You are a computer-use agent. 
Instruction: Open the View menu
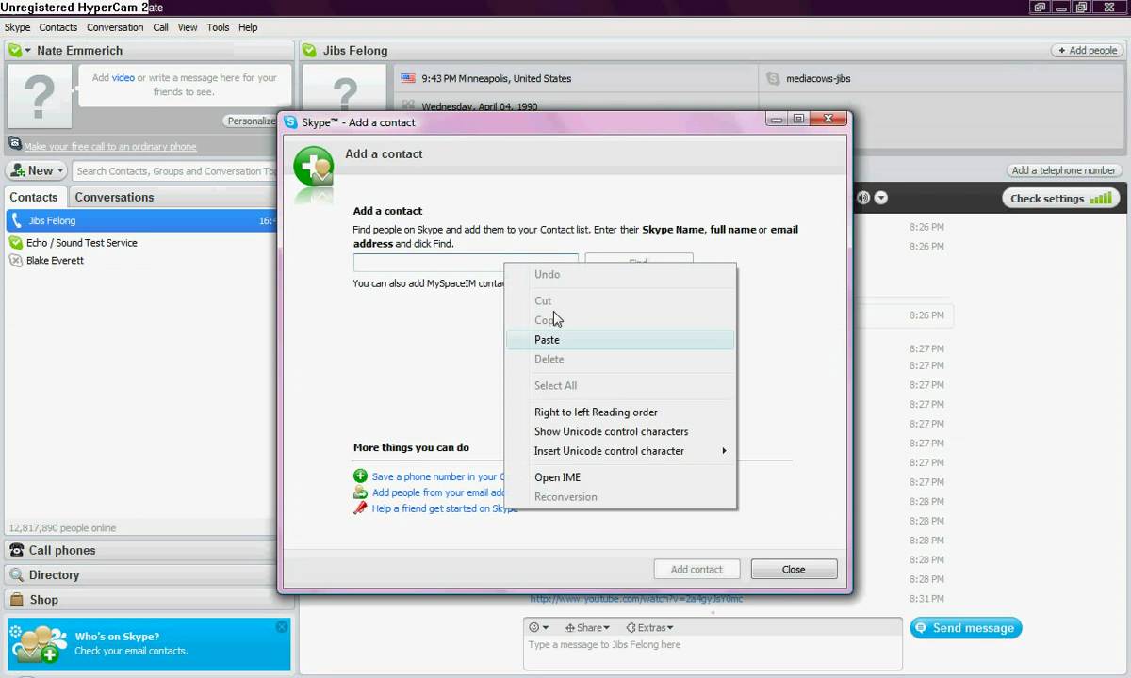pyautogui.click(x=188, y=27)
